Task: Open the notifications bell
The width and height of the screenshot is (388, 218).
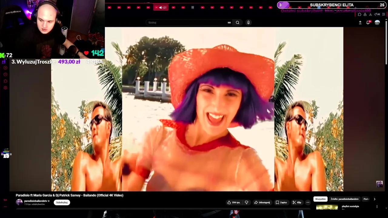Action: (x=368, y=22)
